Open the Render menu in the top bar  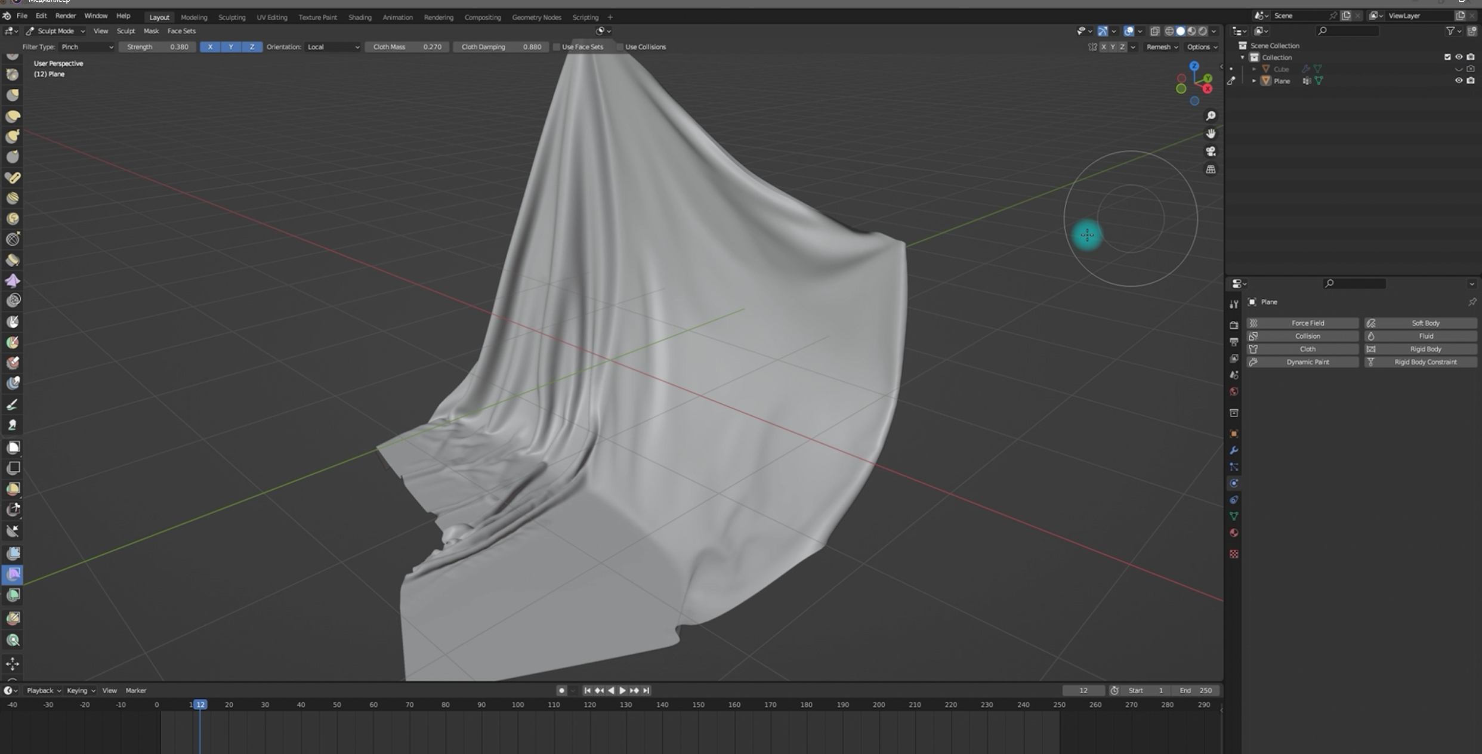click(x=66, y=16)
